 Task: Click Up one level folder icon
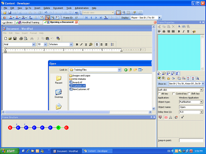coord(130,70)
